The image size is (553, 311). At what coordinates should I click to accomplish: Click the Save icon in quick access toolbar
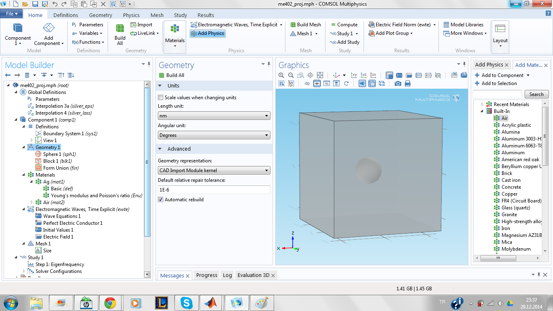35,4
